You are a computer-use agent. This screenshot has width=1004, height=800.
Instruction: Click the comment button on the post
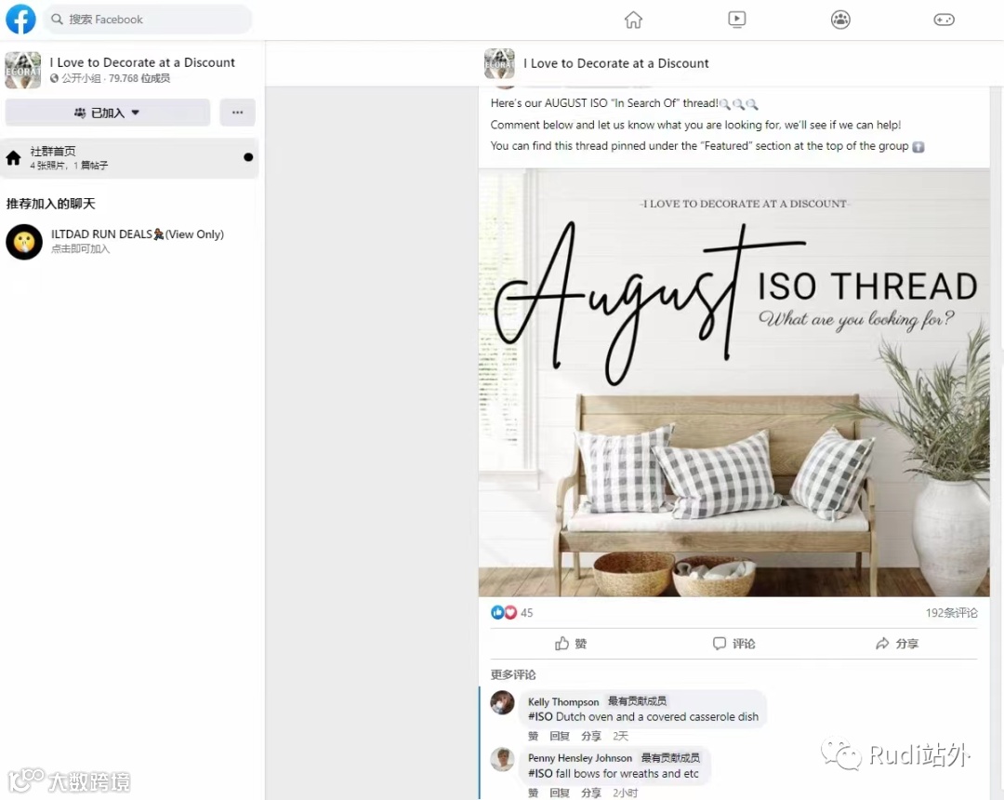click(733, 643)
